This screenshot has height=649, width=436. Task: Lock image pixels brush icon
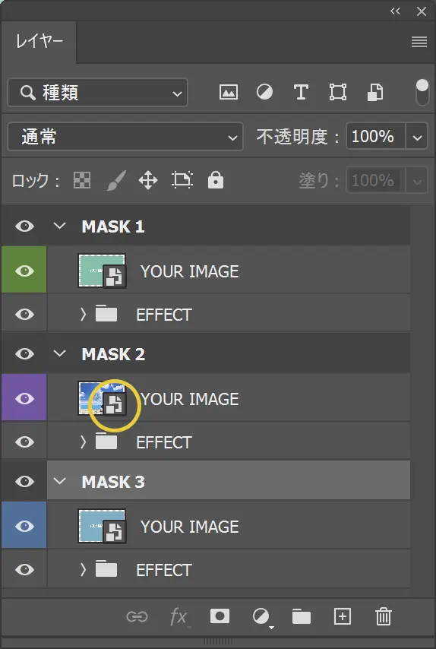115,180
